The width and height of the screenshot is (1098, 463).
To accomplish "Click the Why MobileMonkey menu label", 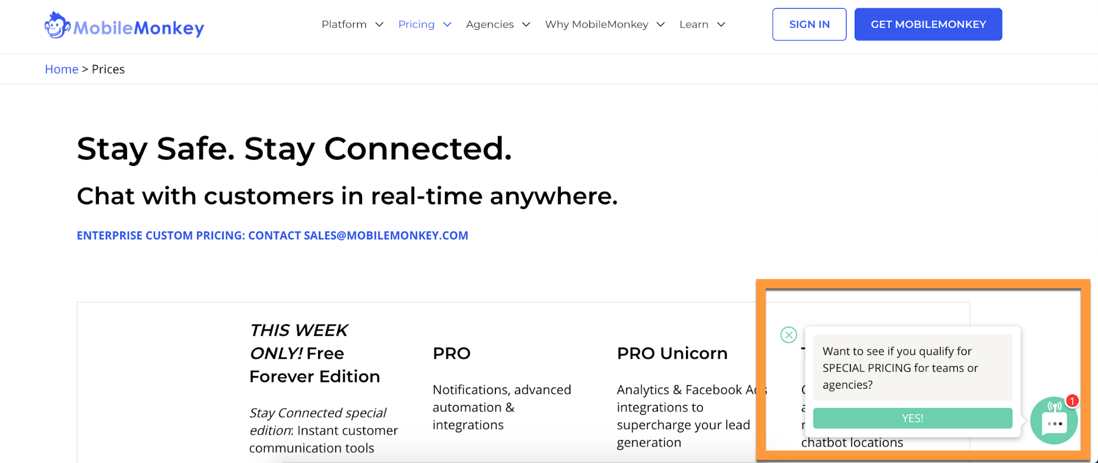I will (597, 25).
